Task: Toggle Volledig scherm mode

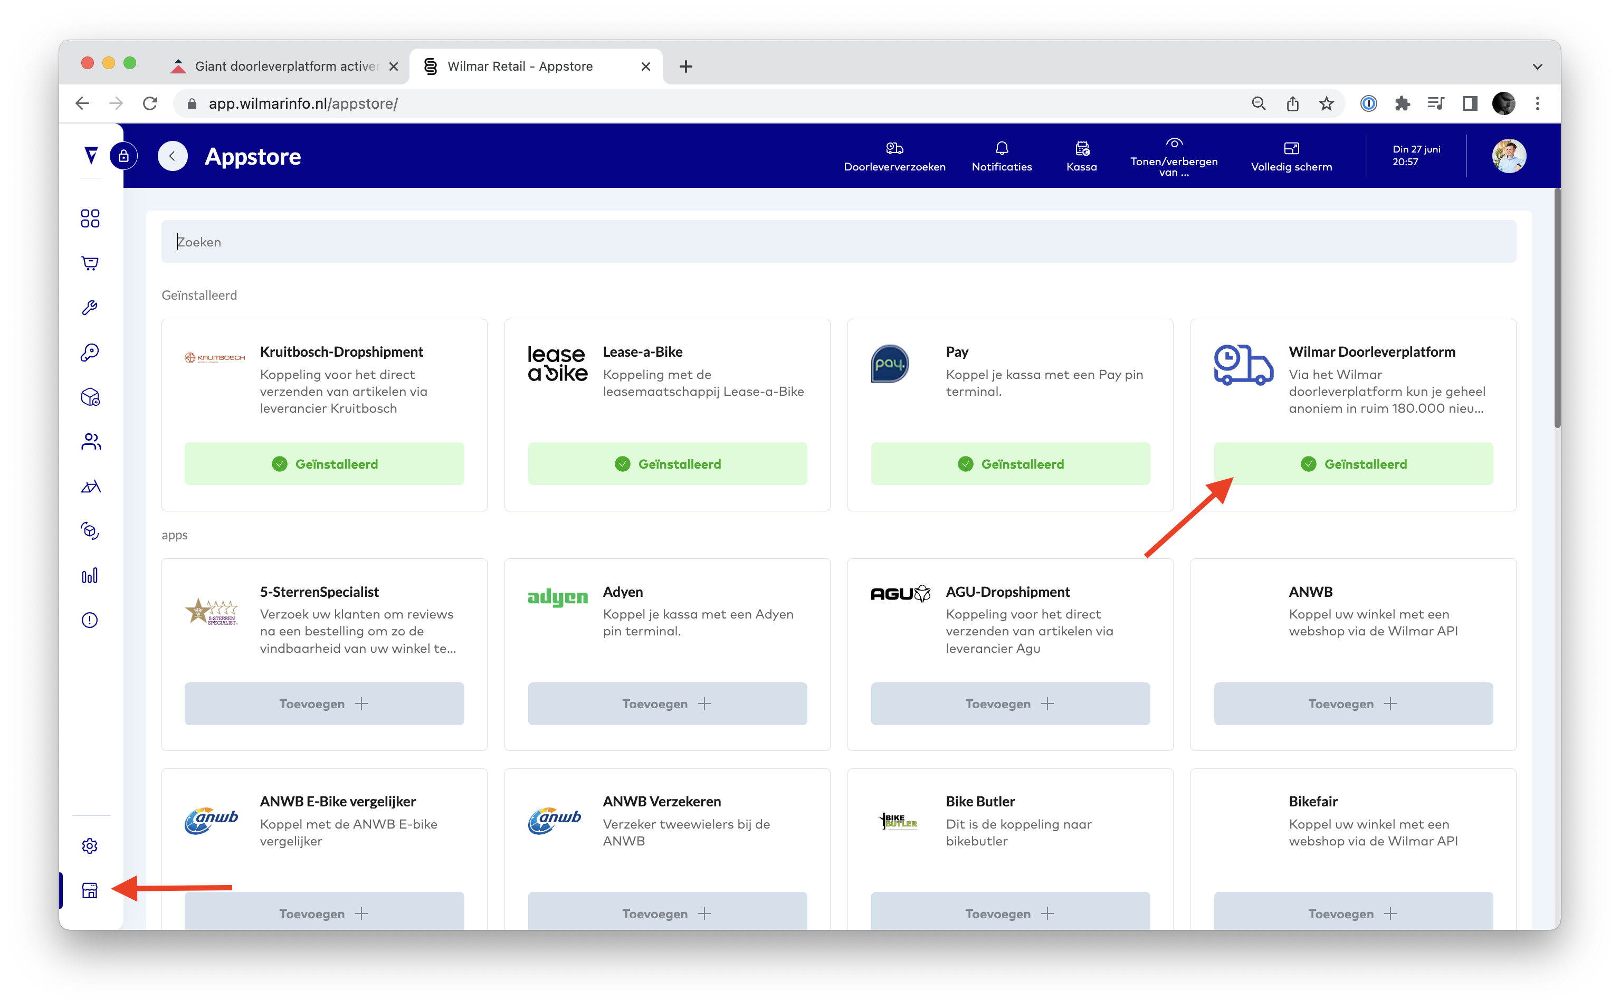Action: pyautogui.click(x=1291, y=156)
